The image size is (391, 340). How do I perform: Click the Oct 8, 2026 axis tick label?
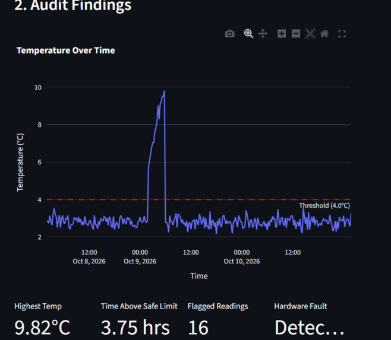point(89,261)
